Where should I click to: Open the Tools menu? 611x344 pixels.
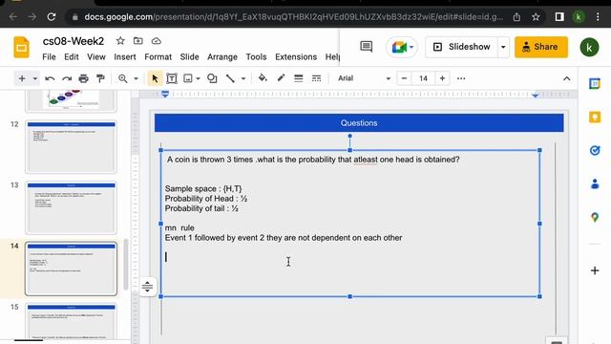[256, 57]
